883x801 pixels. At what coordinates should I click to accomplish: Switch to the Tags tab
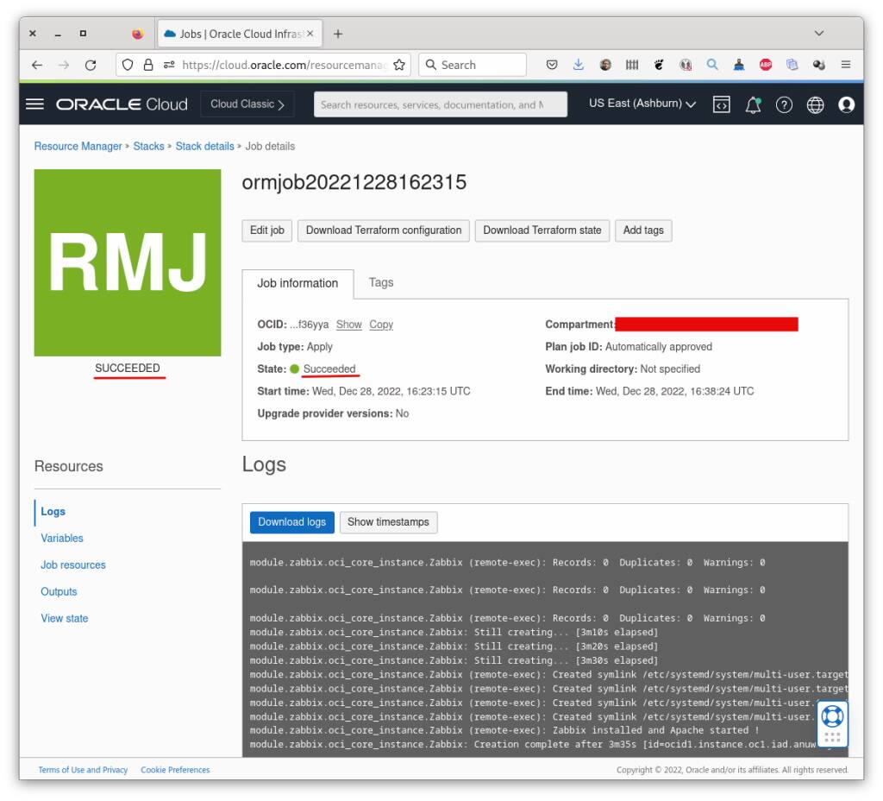(380, 282)
